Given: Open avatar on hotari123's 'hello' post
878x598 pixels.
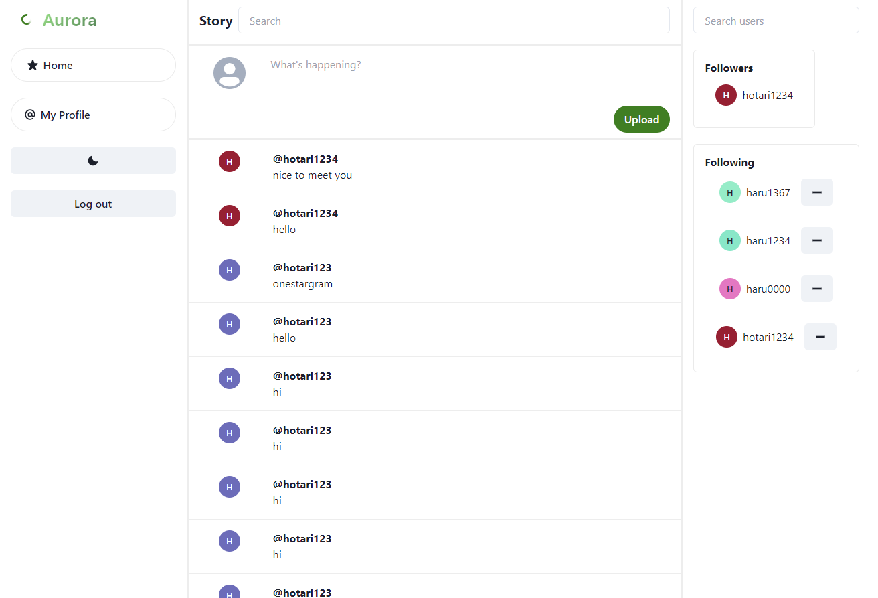Looking at the screenshot, I should [230, 324].
